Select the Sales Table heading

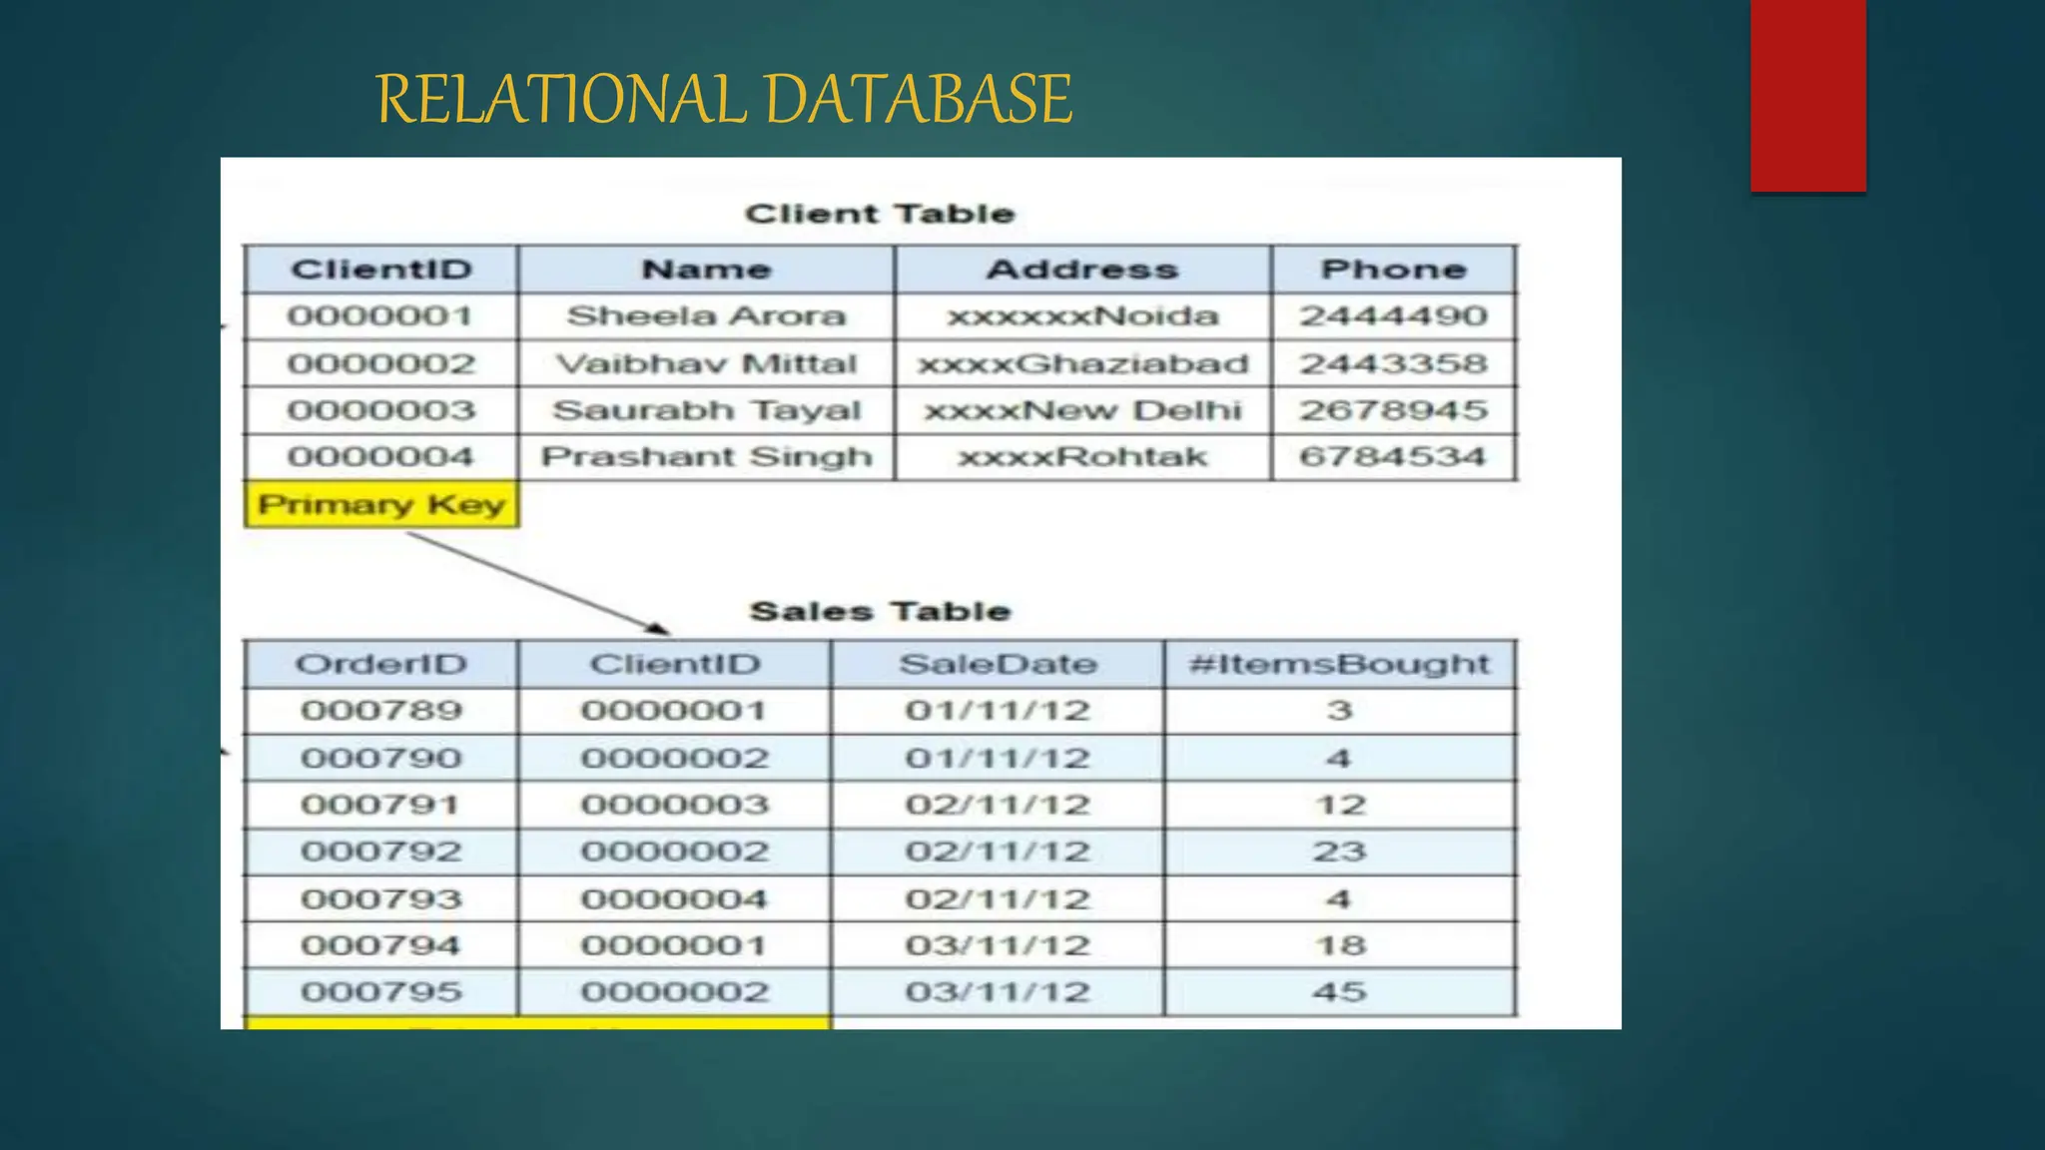[x=880, y=611]
